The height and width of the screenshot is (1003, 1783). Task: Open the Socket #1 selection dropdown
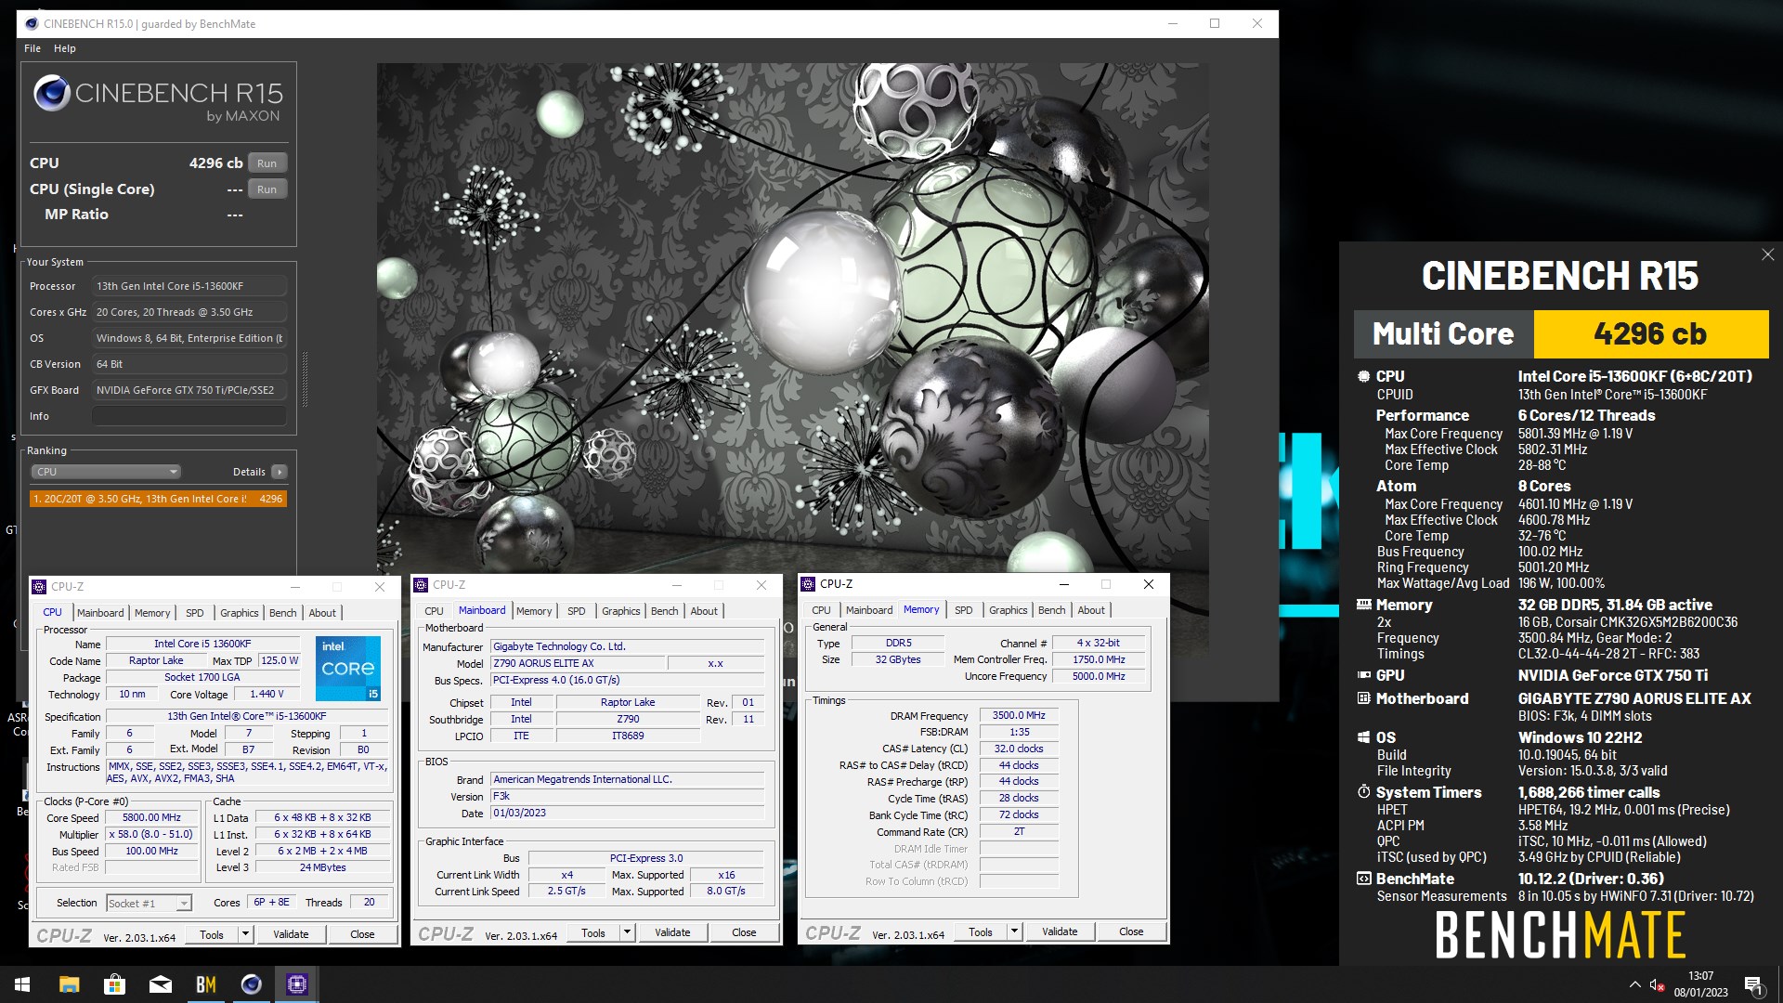tap(149, 903)
